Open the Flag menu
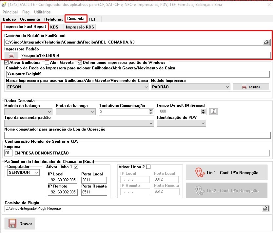 [x=26, y=12]
